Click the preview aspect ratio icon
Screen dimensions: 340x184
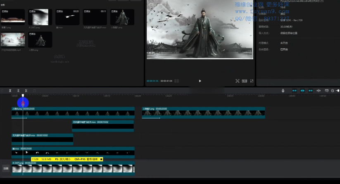pos(244,81)
